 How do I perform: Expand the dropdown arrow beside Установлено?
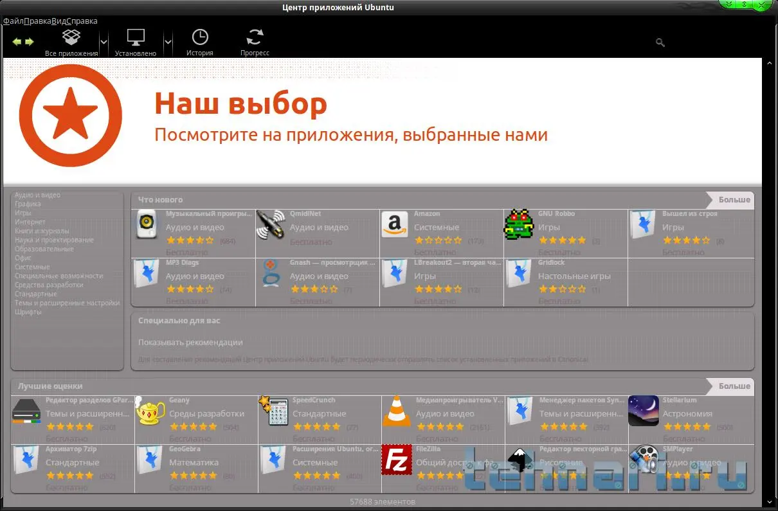168,42
